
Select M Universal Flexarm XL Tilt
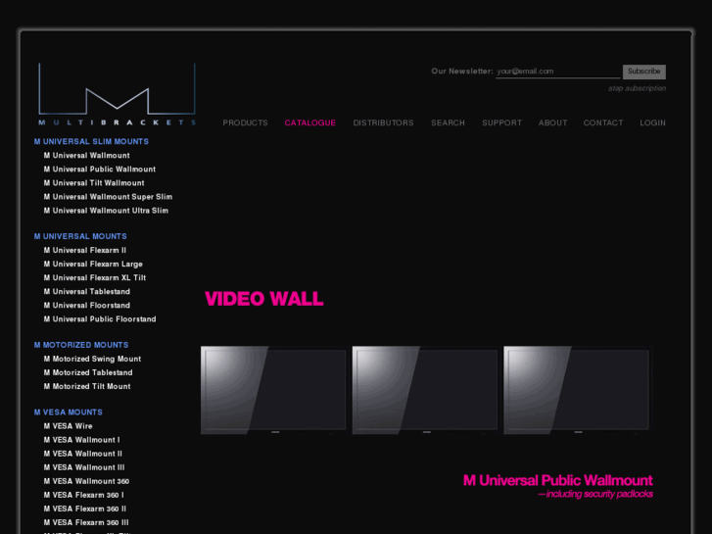point(95,277)
